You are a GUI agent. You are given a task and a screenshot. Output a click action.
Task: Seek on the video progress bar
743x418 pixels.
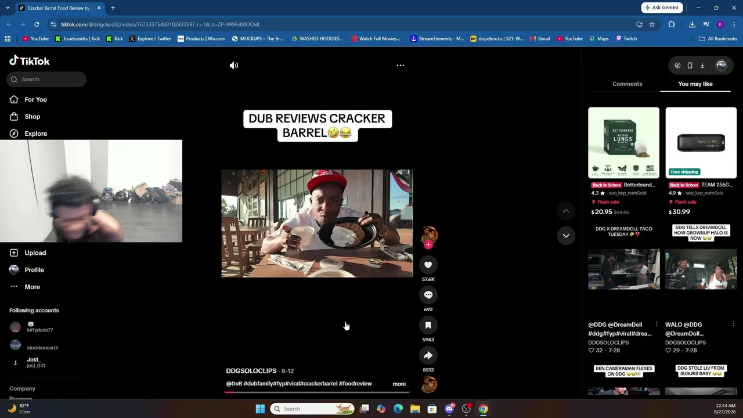[x=317, y=392]
